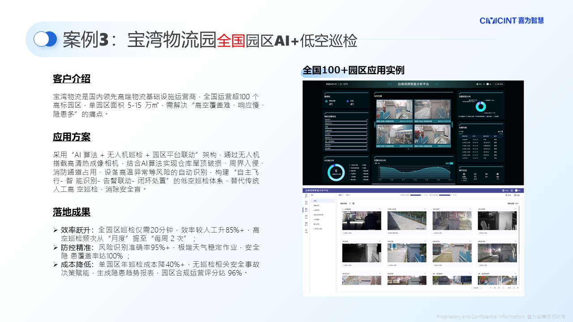Click the carousel pagination dots under 实时告警
The image size is (573, 322).
coord(413,149)
